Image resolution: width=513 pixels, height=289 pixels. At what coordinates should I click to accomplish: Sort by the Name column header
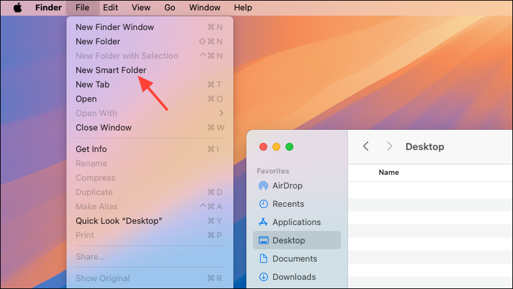coord(388,172)
